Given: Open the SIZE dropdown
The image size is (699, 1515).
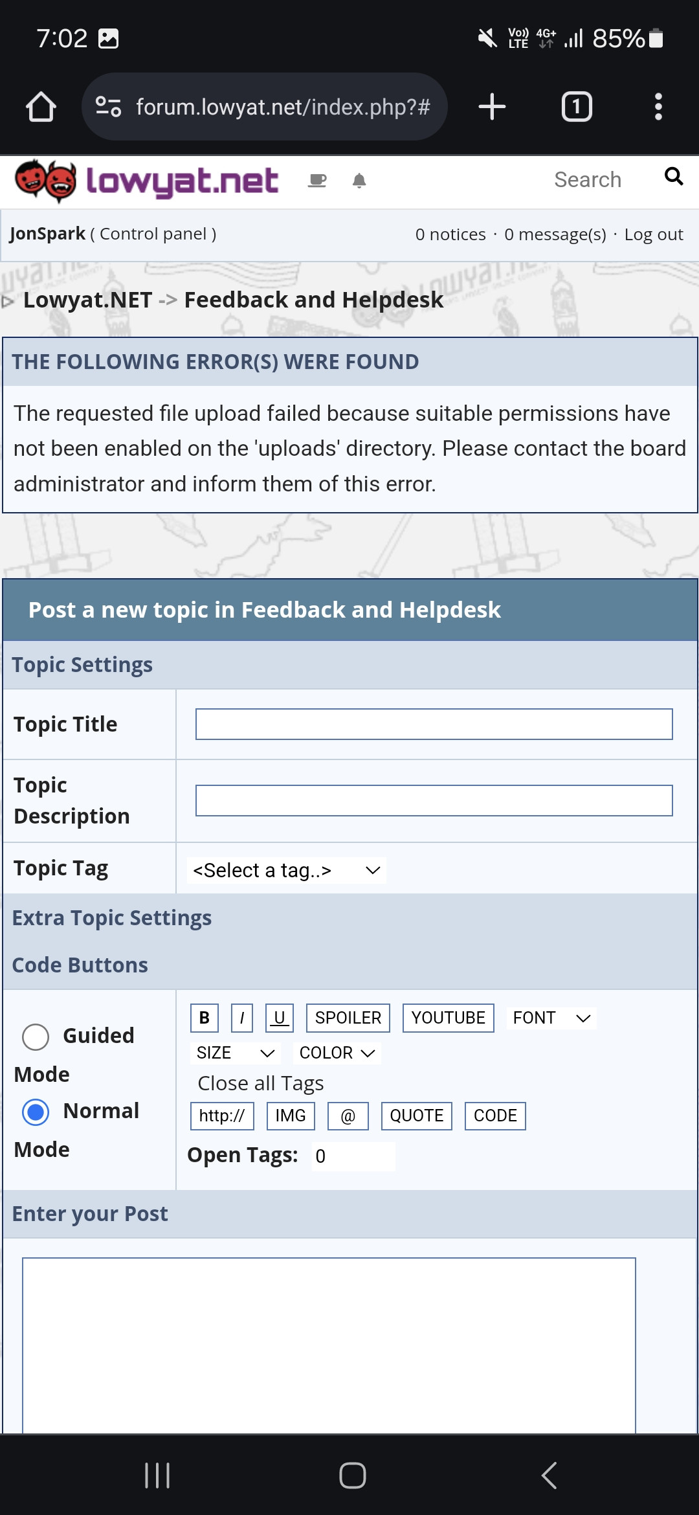Looking at the screenshot, I should tap(236, 1053).
